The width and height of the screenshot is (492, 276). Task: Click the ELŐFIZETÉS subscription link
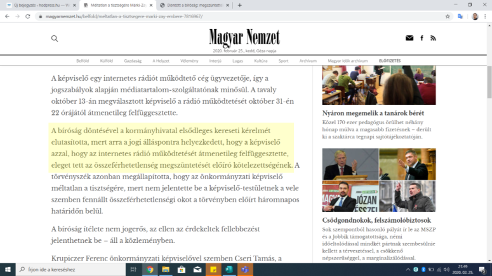click(x=390, y=61)
